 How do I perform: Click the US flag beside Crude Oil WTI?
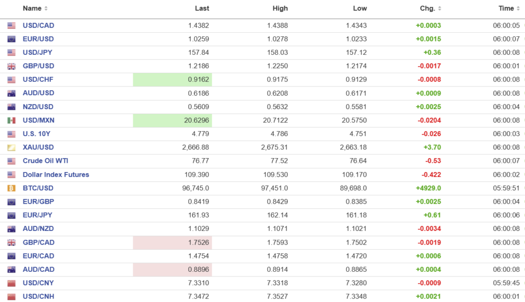[11, 161]
